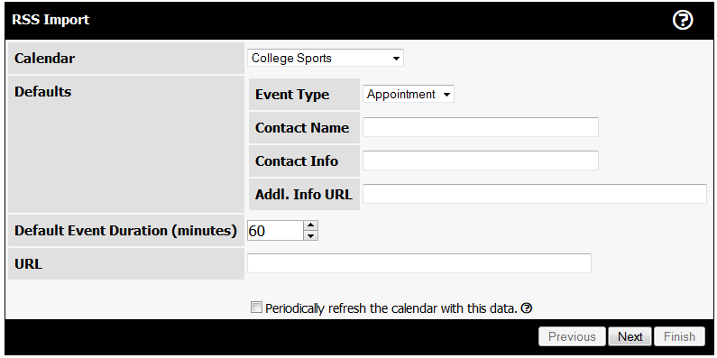Open the College Sports calendar dropdown
The width and height of the screenshot is (717, 358).
(x=326, y=58)
